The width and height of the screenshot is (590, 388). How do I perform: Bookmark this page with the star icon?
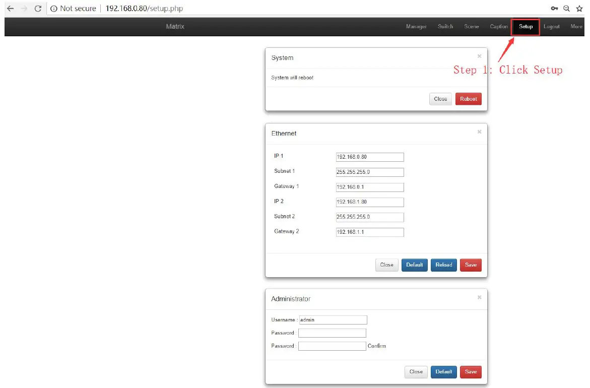pos(579,8)
